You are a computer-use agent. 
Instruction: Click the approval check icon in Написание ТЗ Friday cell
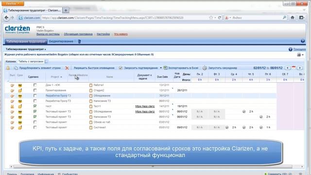tap(261, 117)
